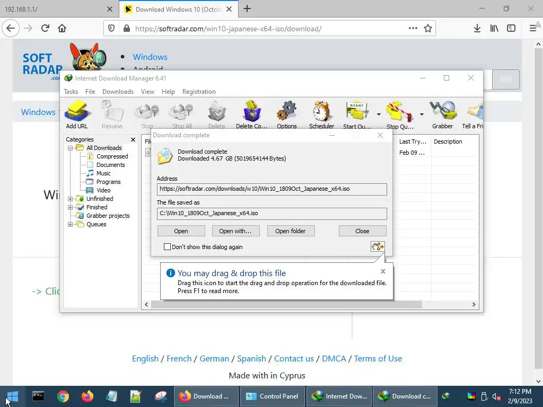Close the drag & drop tooltip balloon
This screenshot has height=407, width=543.
(x=383, y=271)
